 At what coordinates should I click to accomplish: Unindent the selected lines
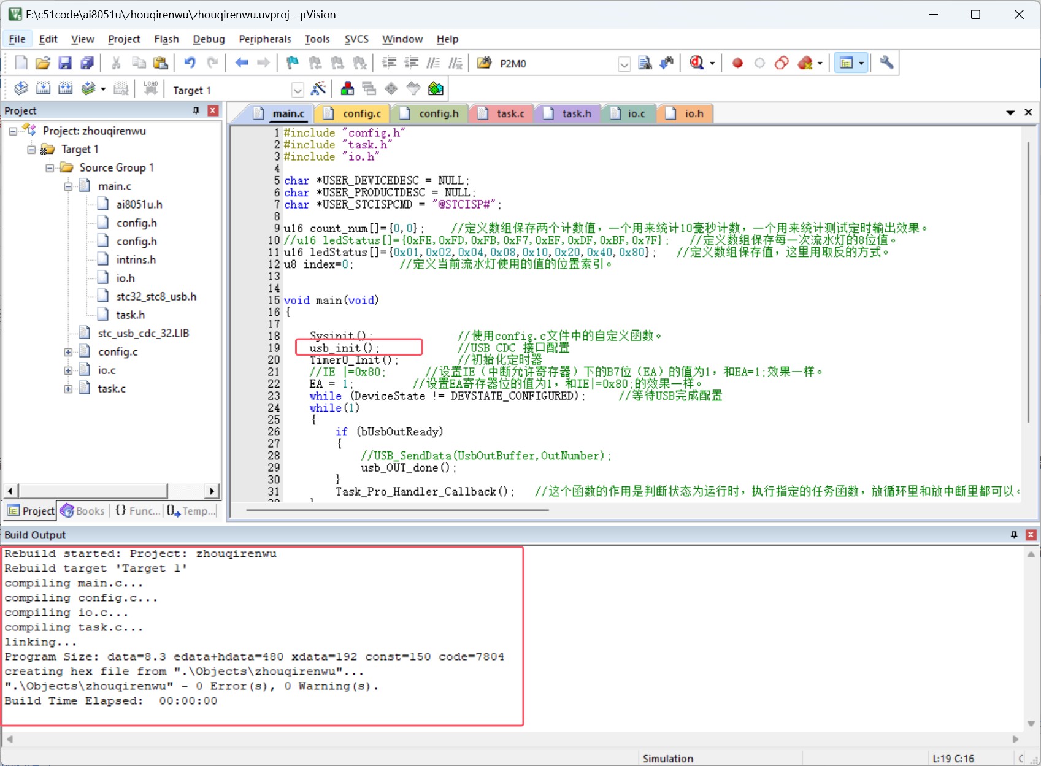(x=411, y=63)
